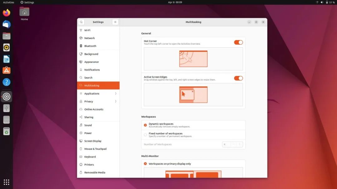This screenshot has height=189, width=337.
Task: Expand the Privacy settings submenu
Action: tap(98, 101)
